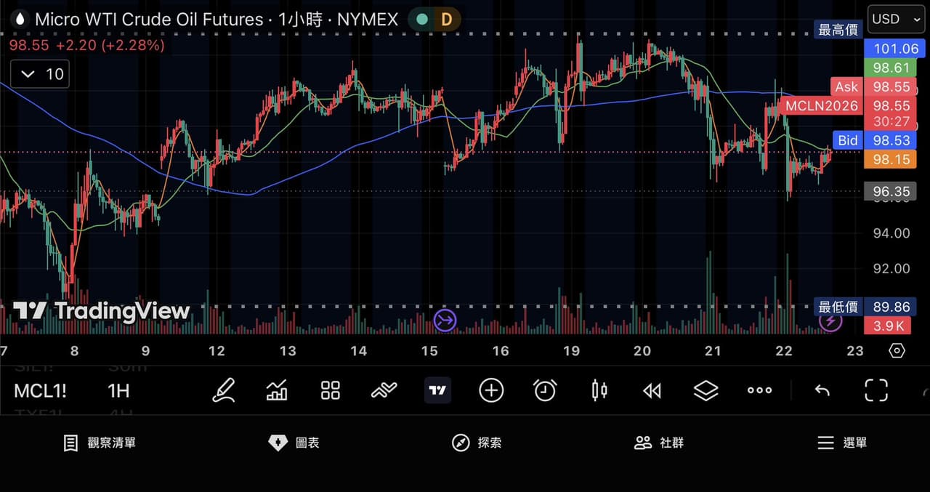Click the oil drop symbol icon
This screenshot has width=930, height=492.
(x=20, y=20)
